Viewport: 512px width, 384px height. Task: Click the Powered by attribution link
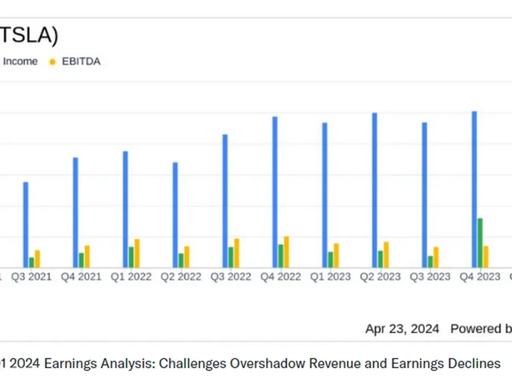[481, 329]
